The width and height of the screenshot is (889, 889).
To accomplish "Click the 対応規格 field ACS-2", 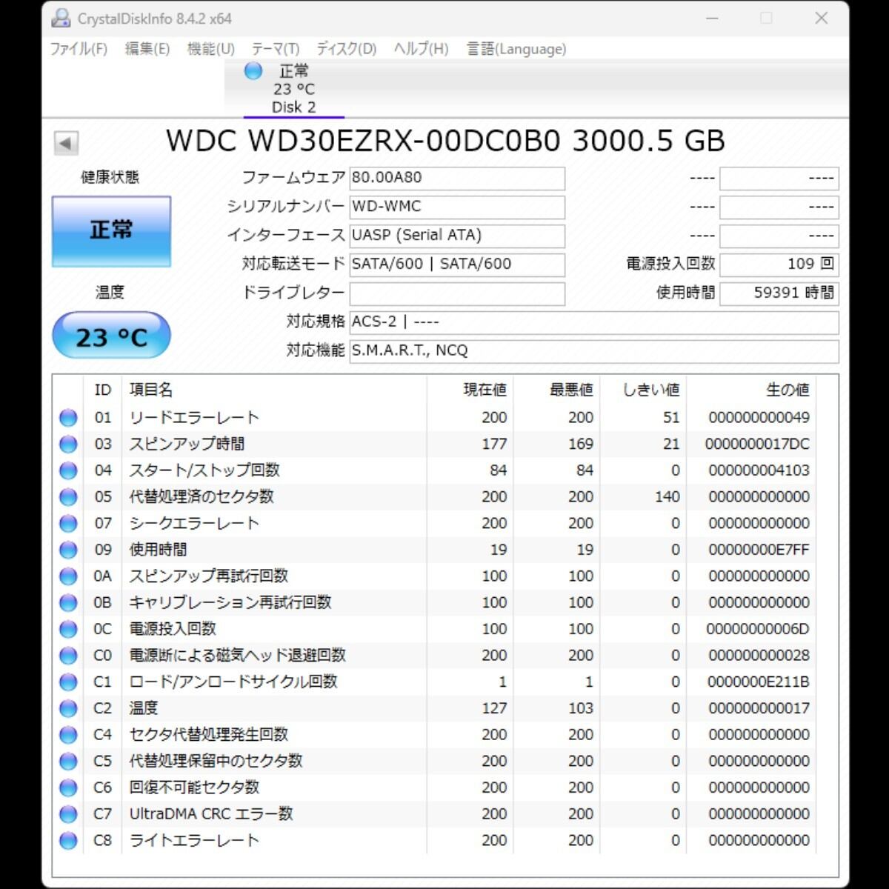I will click(x=594, y=322).
